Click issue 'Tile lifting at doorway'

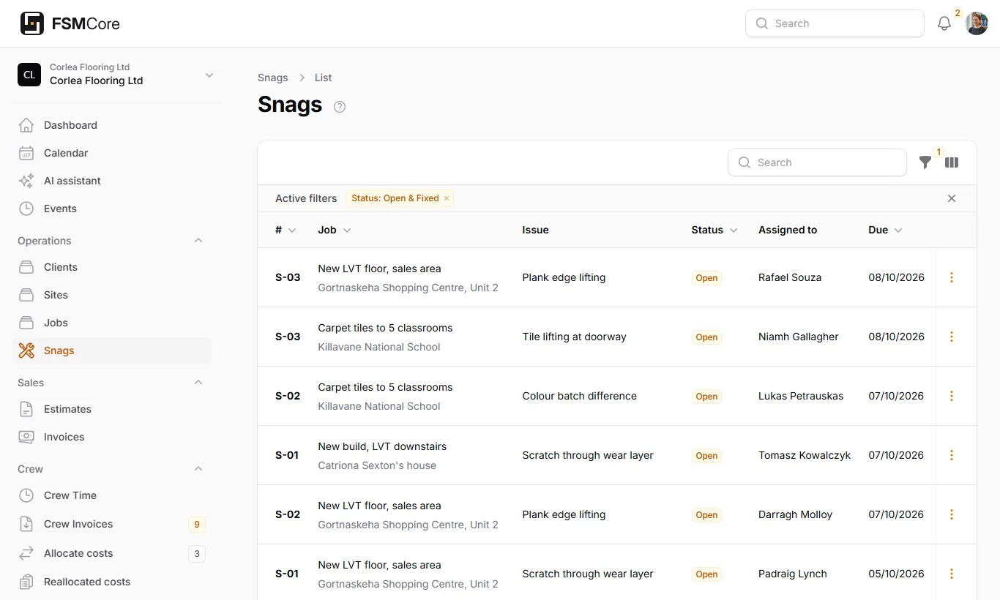[574, 337]
